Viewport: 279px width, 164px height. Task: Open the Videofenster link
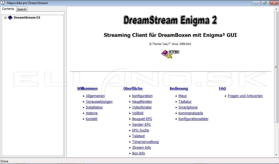tap(142, 107)
